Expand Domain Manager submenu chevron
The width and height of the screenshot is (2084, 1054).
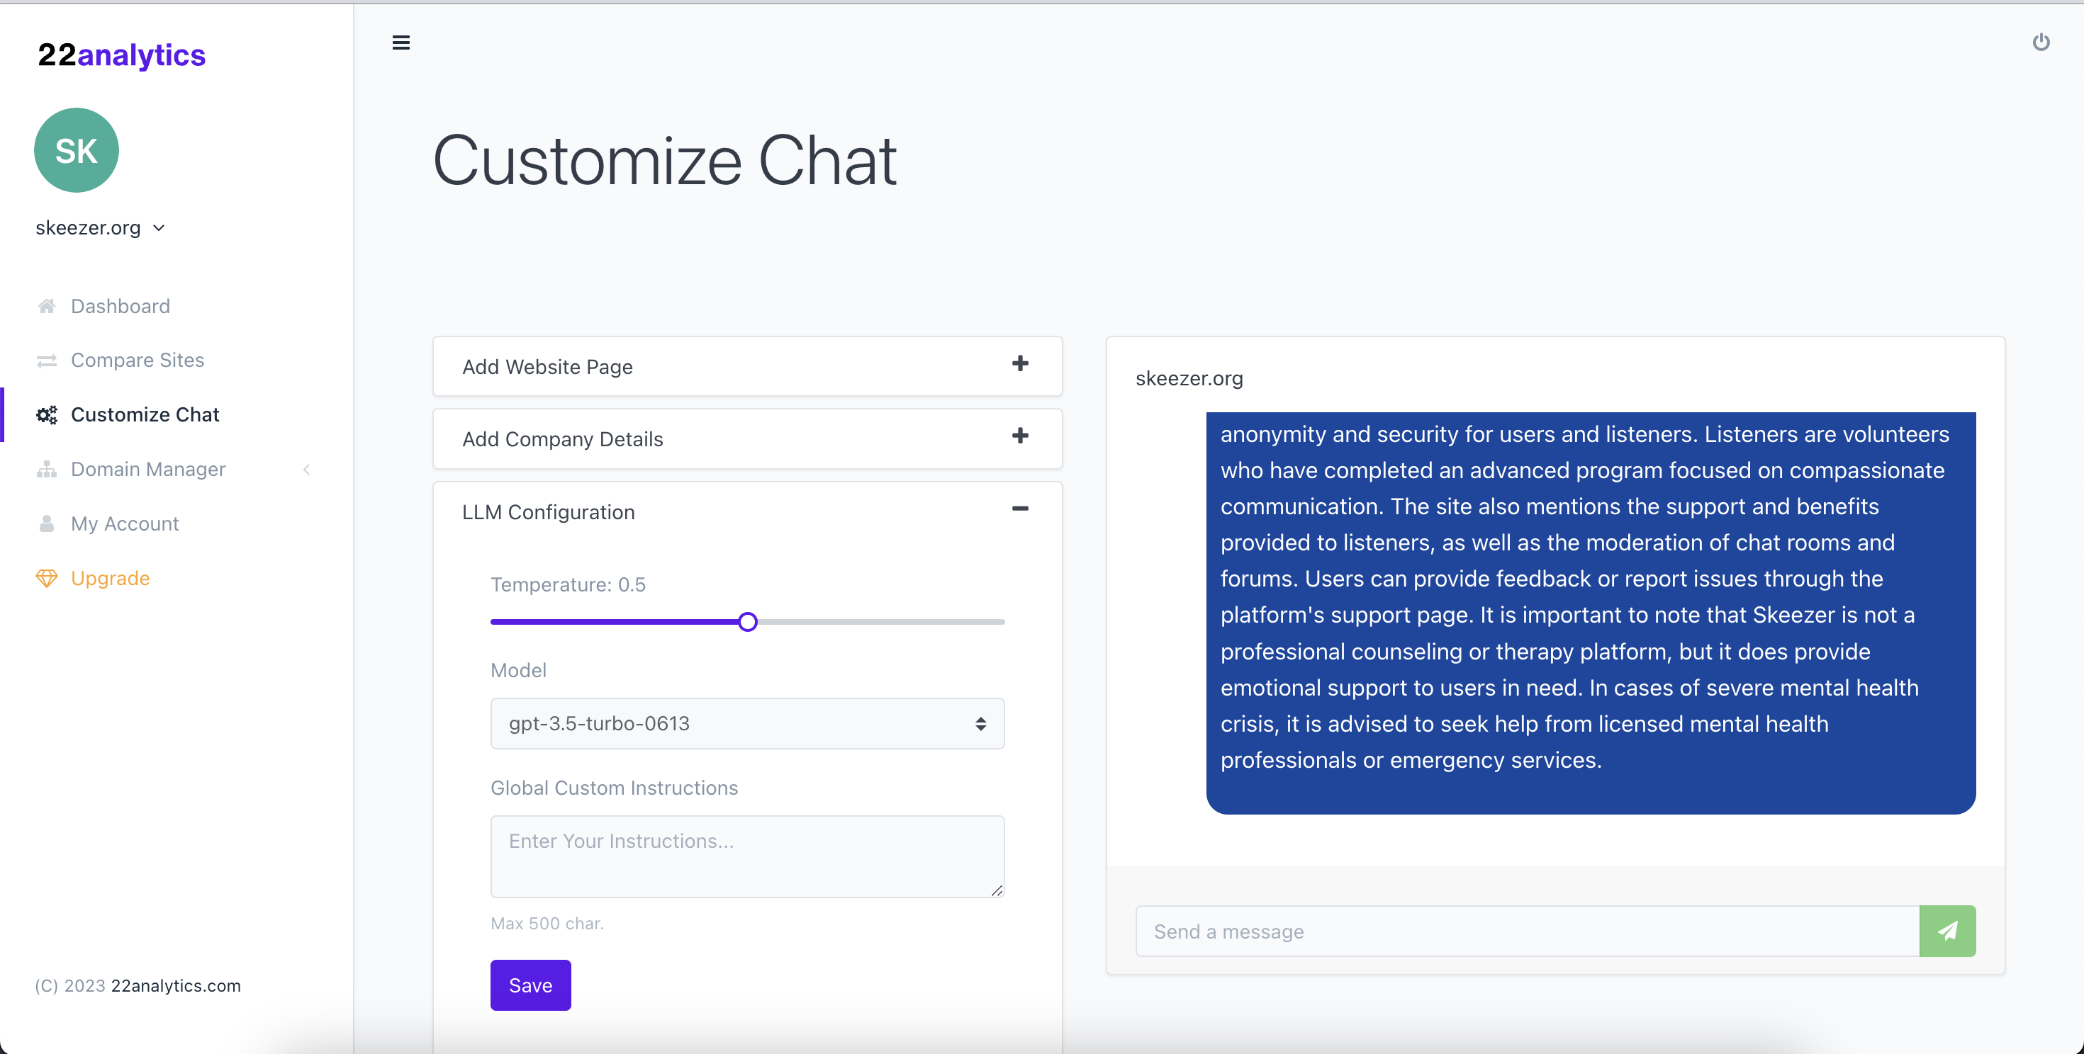coord(307,470)
